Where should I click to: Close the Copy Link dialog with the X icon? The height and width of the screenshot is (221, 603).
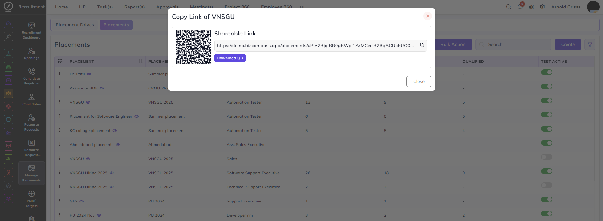[427, 16]
